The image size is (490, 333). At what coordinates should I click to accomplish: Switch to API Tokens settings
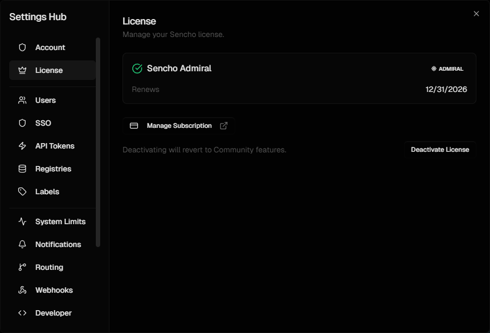coord(52,146)
